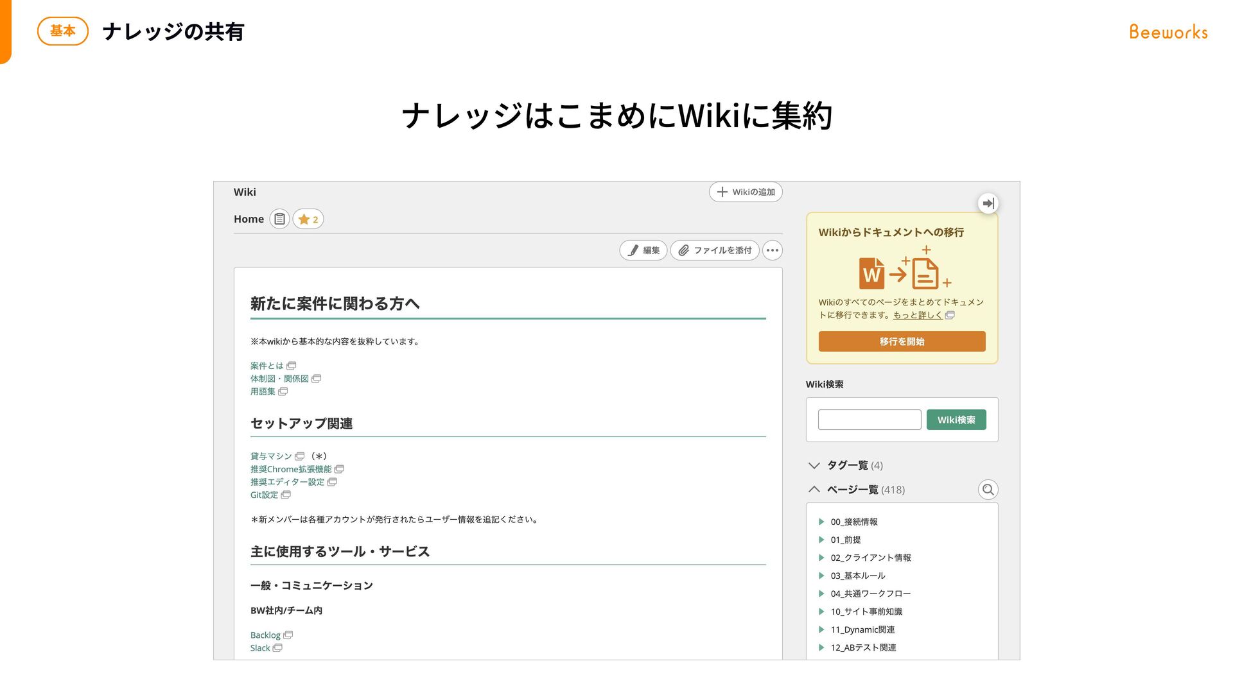The image size is (1233, 693).
Task: Open the もっと詳しく link
Action: tap(918, 315)
